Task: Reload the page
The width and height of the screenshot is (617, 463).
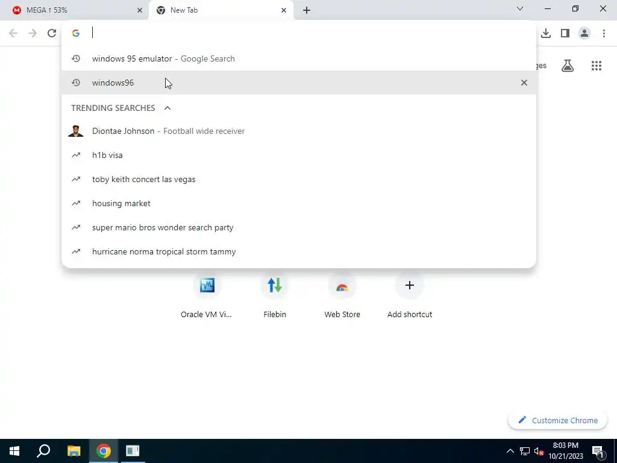Action: 52,33
